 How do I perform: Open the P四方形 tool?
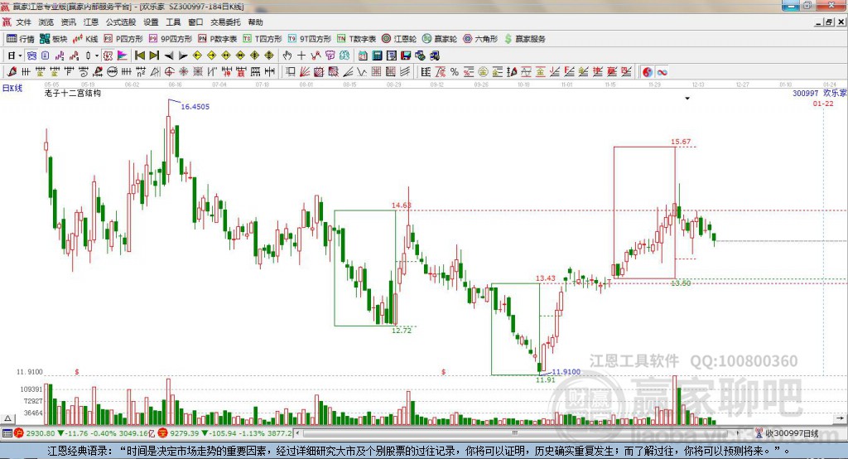pos(123,39)
